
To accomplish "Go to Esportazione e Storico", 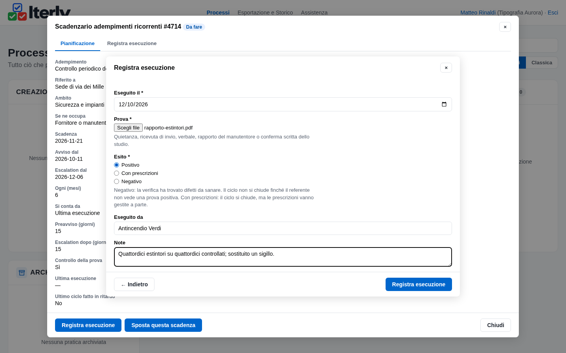I will [x=265, y=13].
